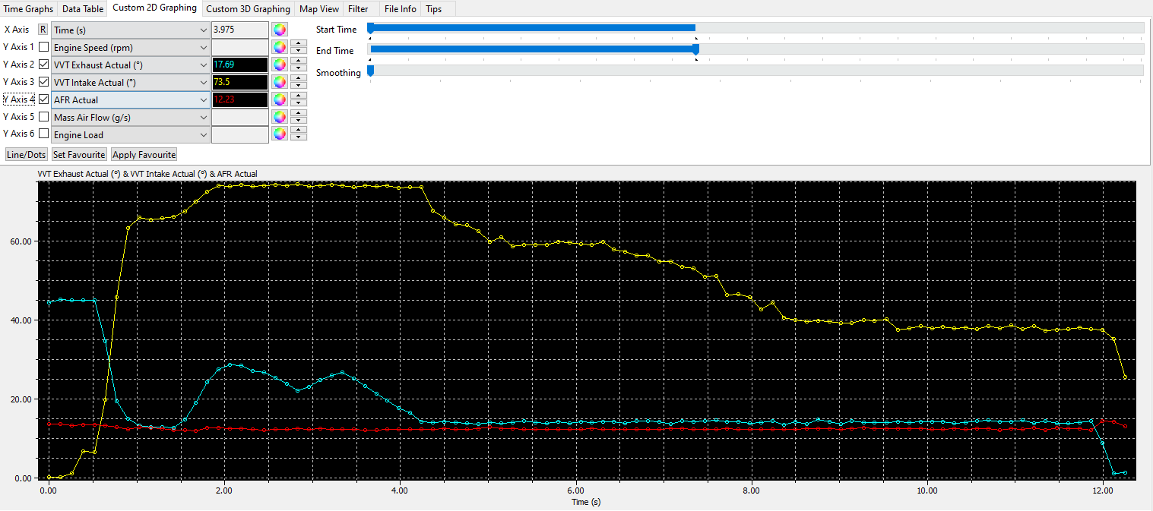Click the up arrow for Y Axis 1
1153x511 pixels.
pyautogui.click(x=299, y=43)
